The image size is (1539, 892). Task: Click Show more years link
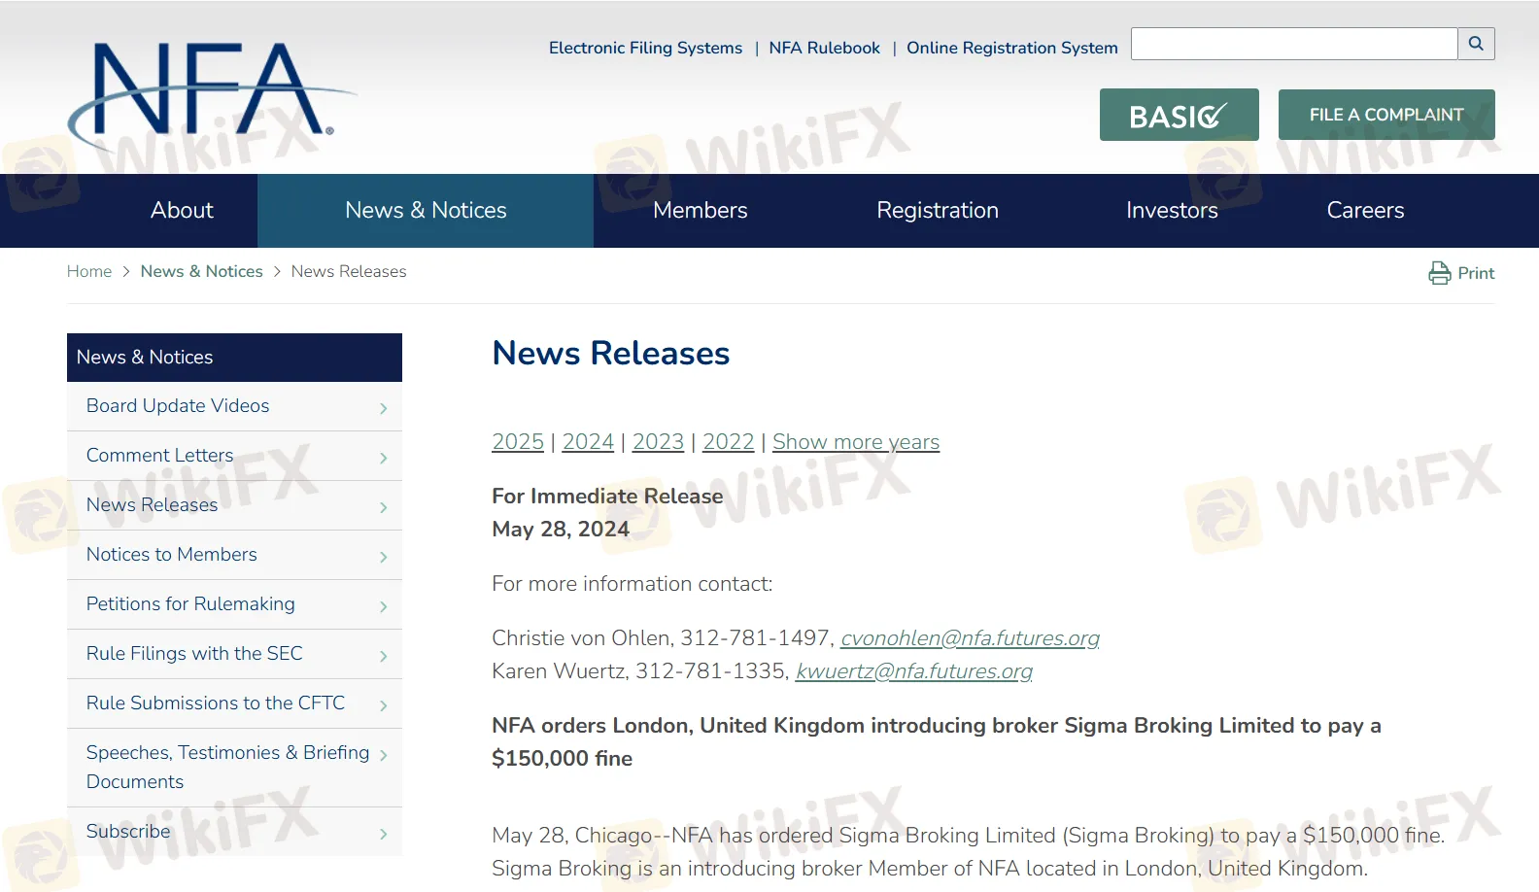pos(855,442)
